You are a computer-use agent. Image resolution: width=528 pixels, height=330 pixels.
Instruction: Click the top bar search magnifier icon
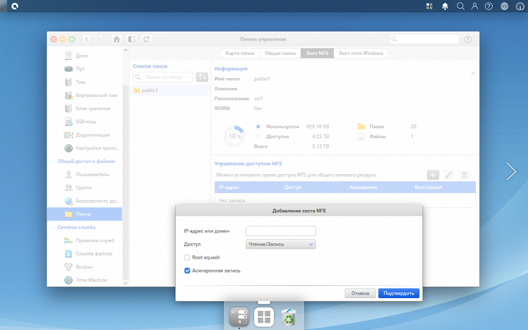pos(460,6)
